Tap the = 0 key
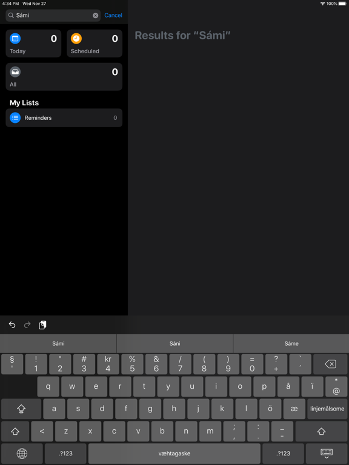This screenshot has width=349, height=465. coord(252,364)
